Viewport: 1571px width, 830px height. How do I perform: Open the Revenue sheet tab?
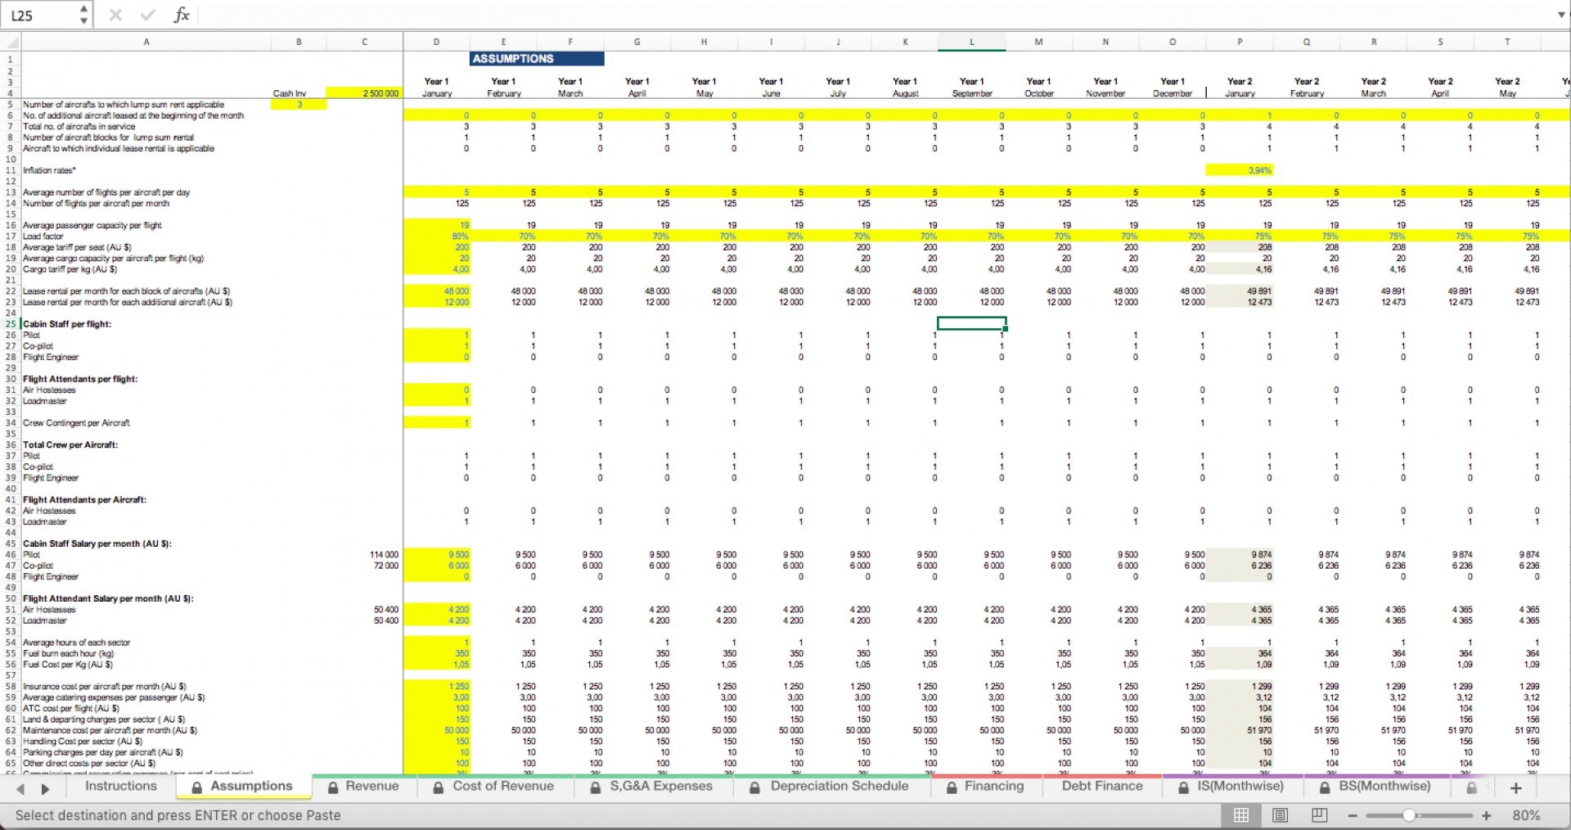(x=363, y=786)
